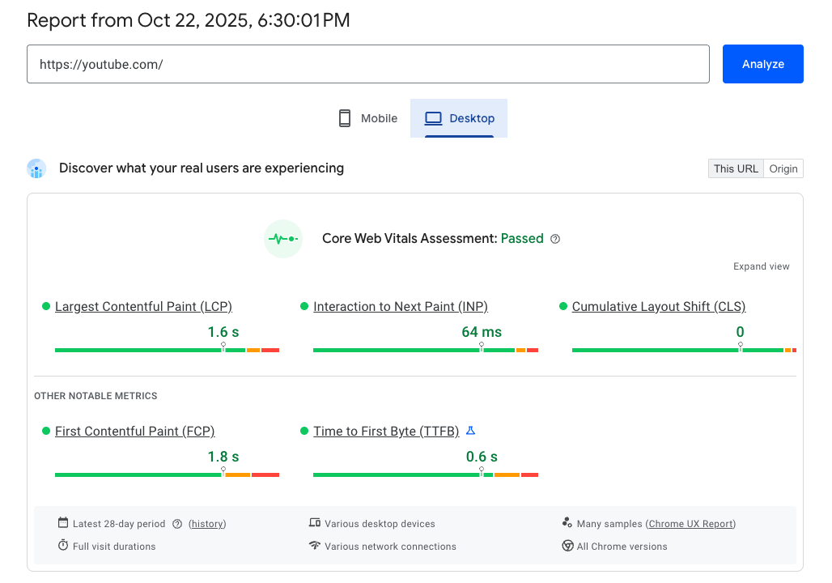Switch to the Mobile tab
The image size is (832, 583).
[x=367, y=117]
